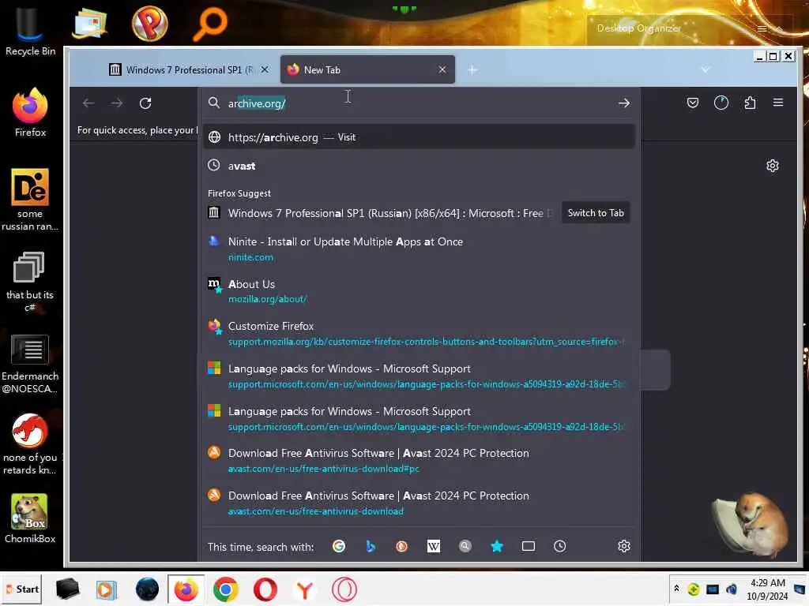Click the Go arrow in the address bar
809x606 pixels.
[x=624, y=103]
